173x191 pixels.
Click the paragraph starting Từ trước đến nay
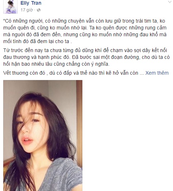86,57
